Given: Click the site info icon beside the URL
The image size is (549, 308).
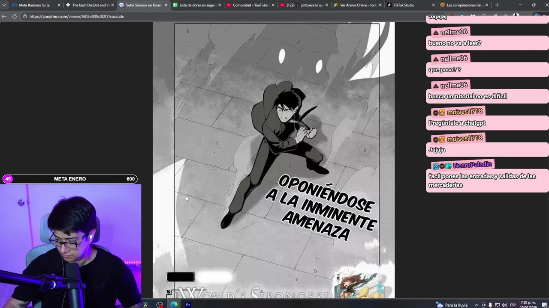Looking at the screenshot, I should click(x=25, y=16).
